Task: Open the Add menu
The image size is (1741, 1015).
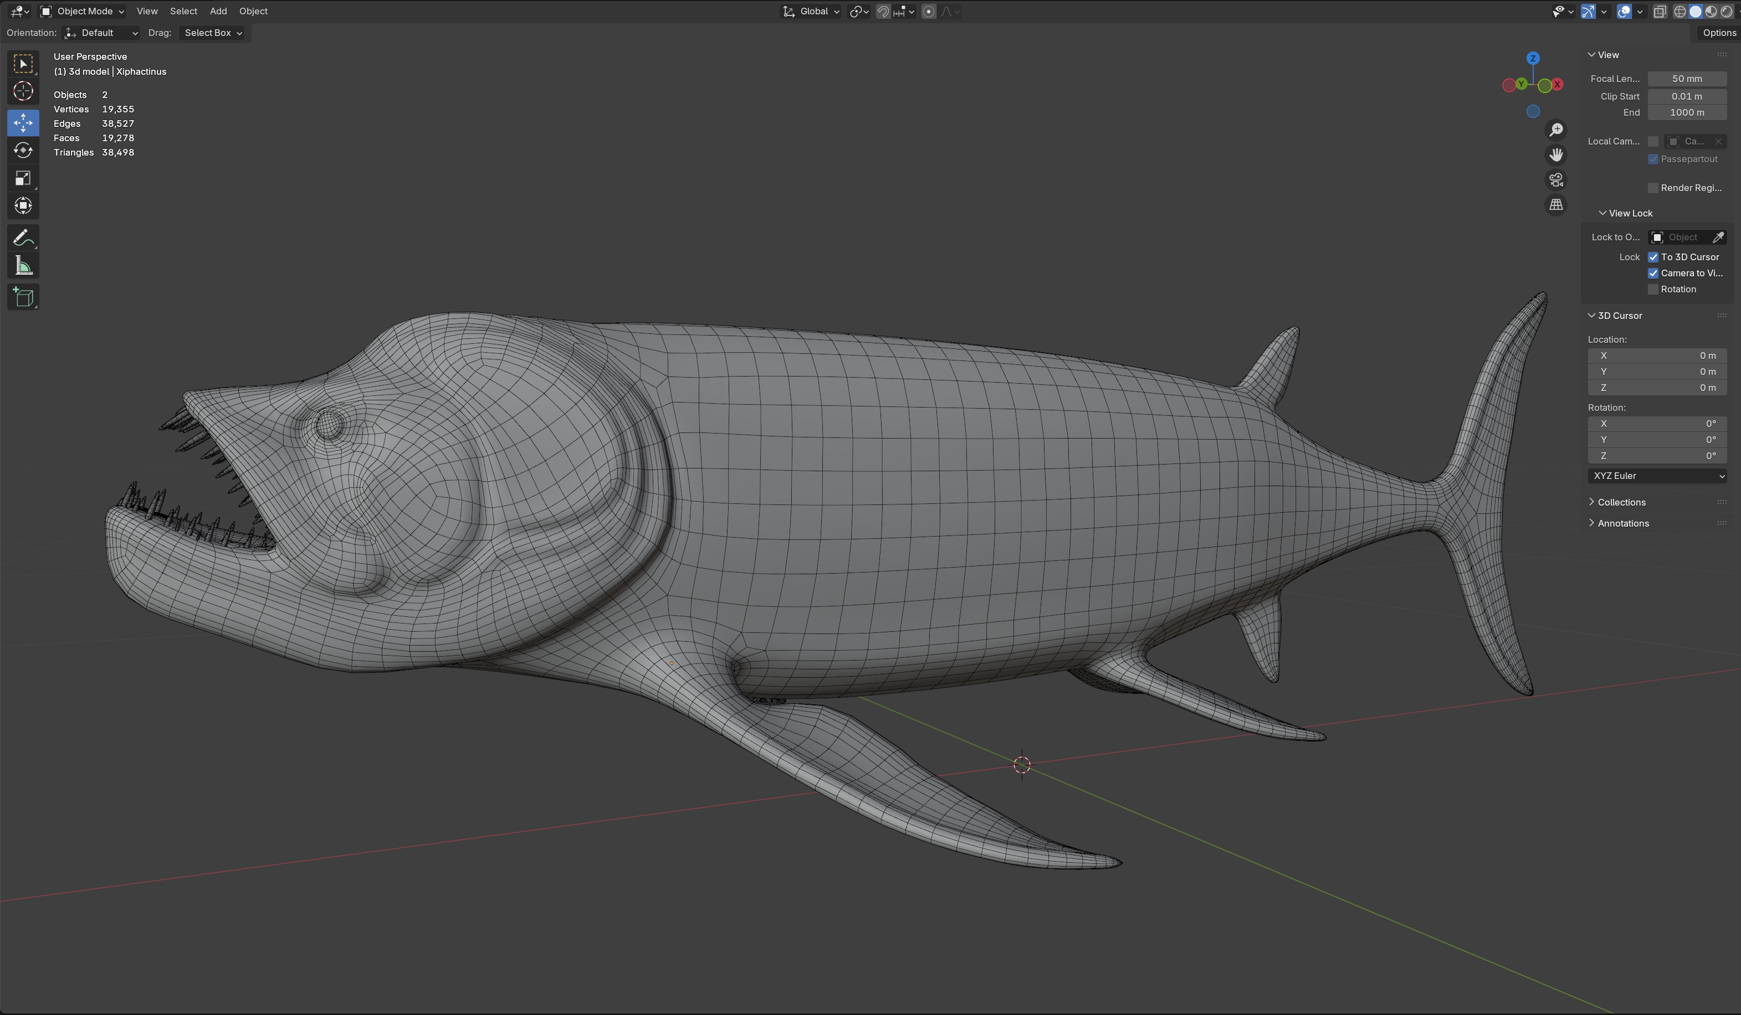Action: tap(218, 11)
